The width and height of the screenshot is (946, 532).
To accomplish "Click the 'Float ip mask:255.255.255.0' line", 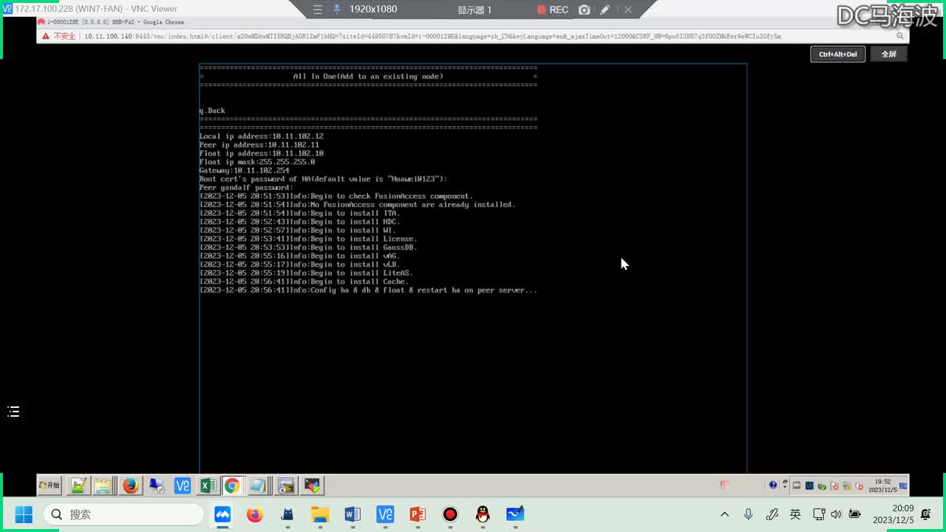I will (x=257, y=162).
